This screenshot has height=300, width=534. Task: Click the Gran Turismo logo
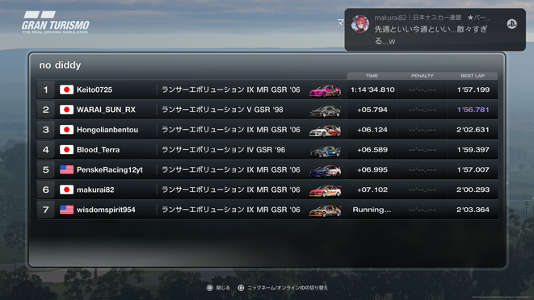click(x=56, y=23)
